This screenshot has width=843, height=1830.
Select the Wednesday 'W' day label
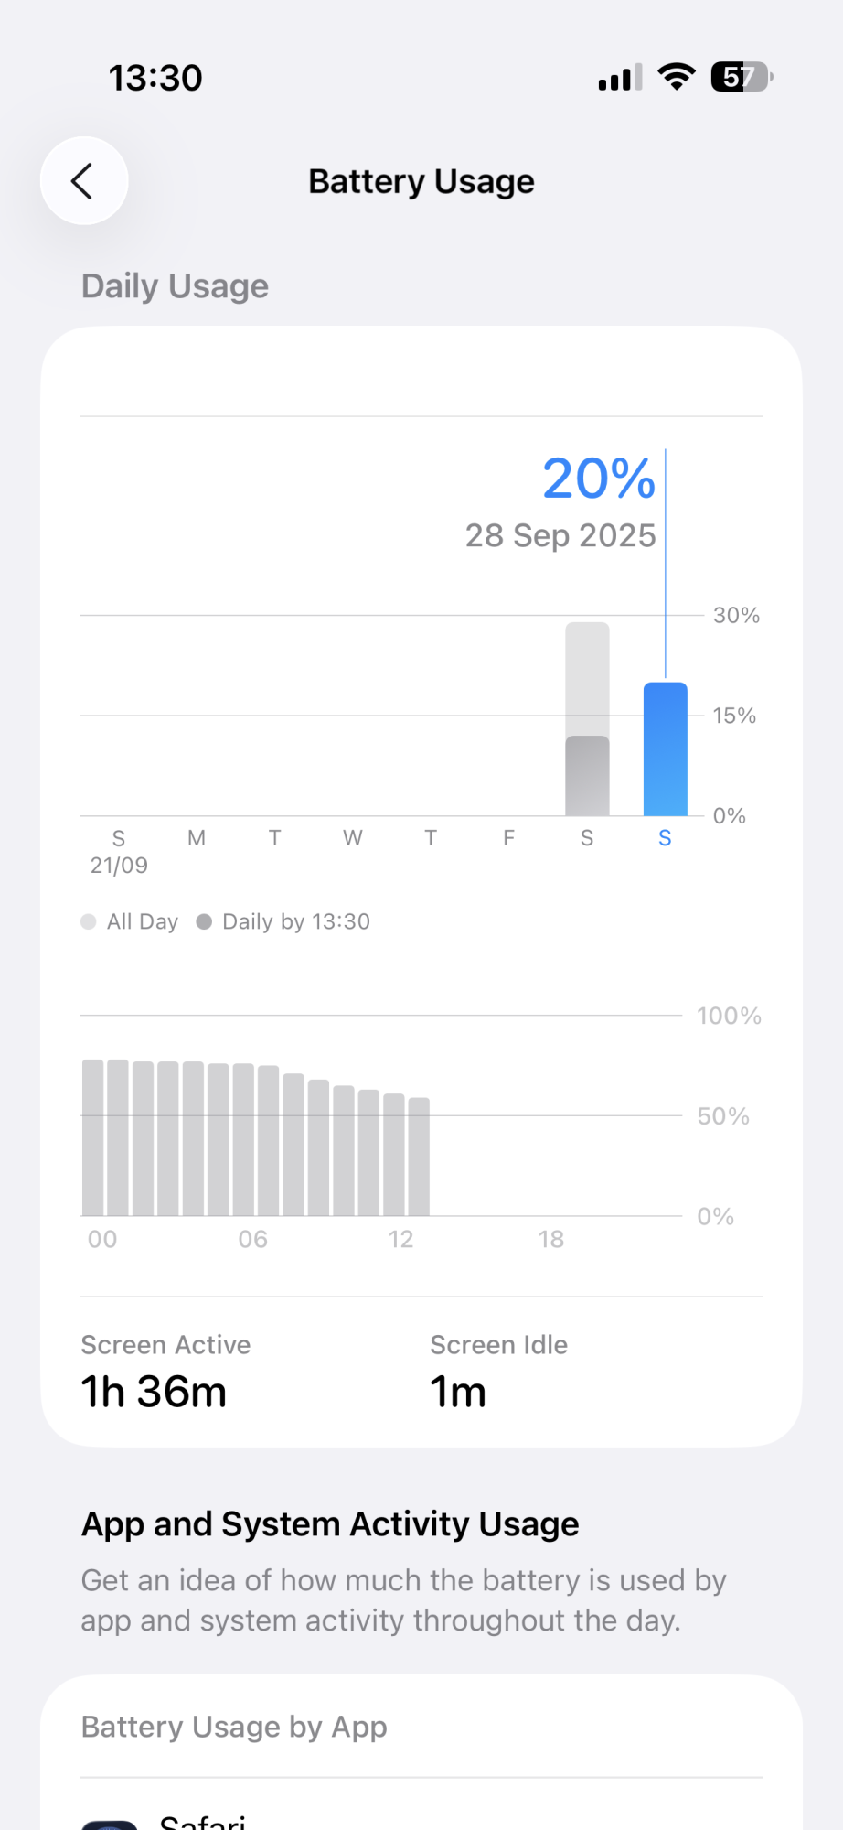(353, 838)
